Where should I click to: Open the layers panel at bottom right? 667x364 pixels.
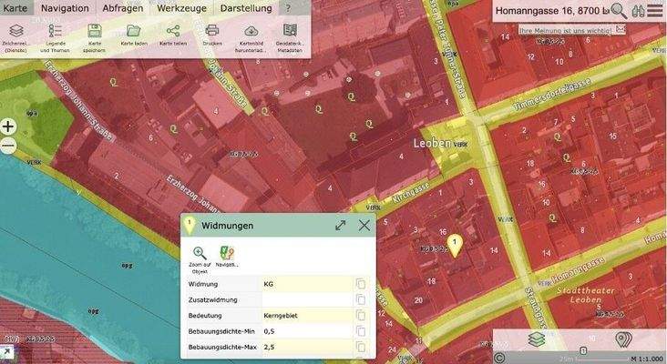click(537, 339)
